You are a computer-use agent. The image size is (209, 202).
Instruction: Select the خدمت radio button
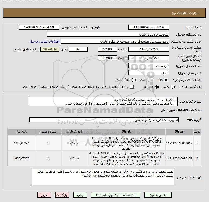point(152,80)
